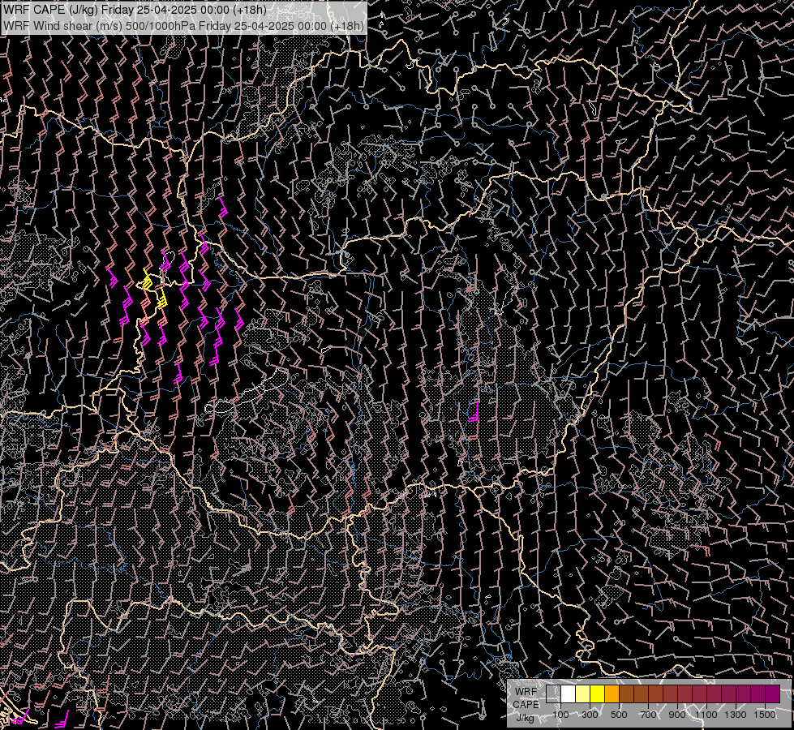The width and height of the screenshot is (794, 730).
Task: Click the 700 legend tick label
Action: tap(648, 715)
